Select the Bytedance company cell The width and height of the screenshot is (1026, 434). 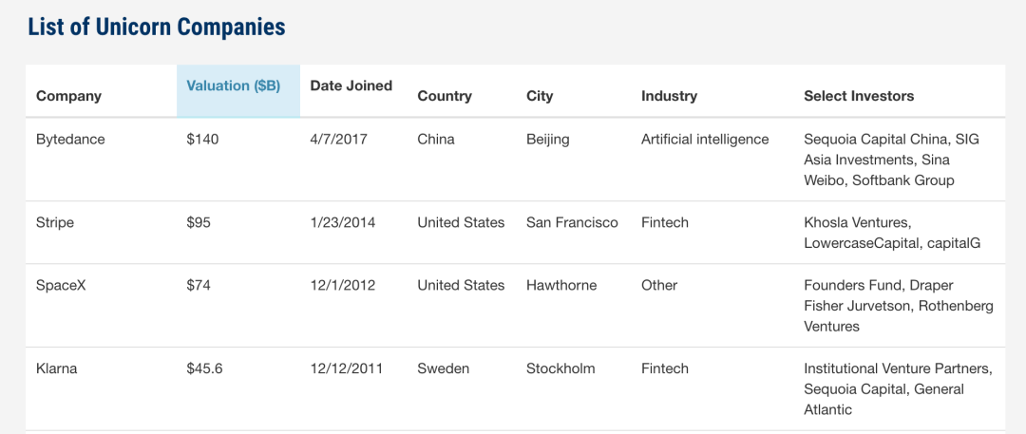pos(70,140)
